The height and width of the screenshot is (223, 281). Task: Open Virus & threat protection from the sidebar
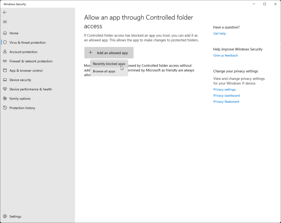click(28, 43)
